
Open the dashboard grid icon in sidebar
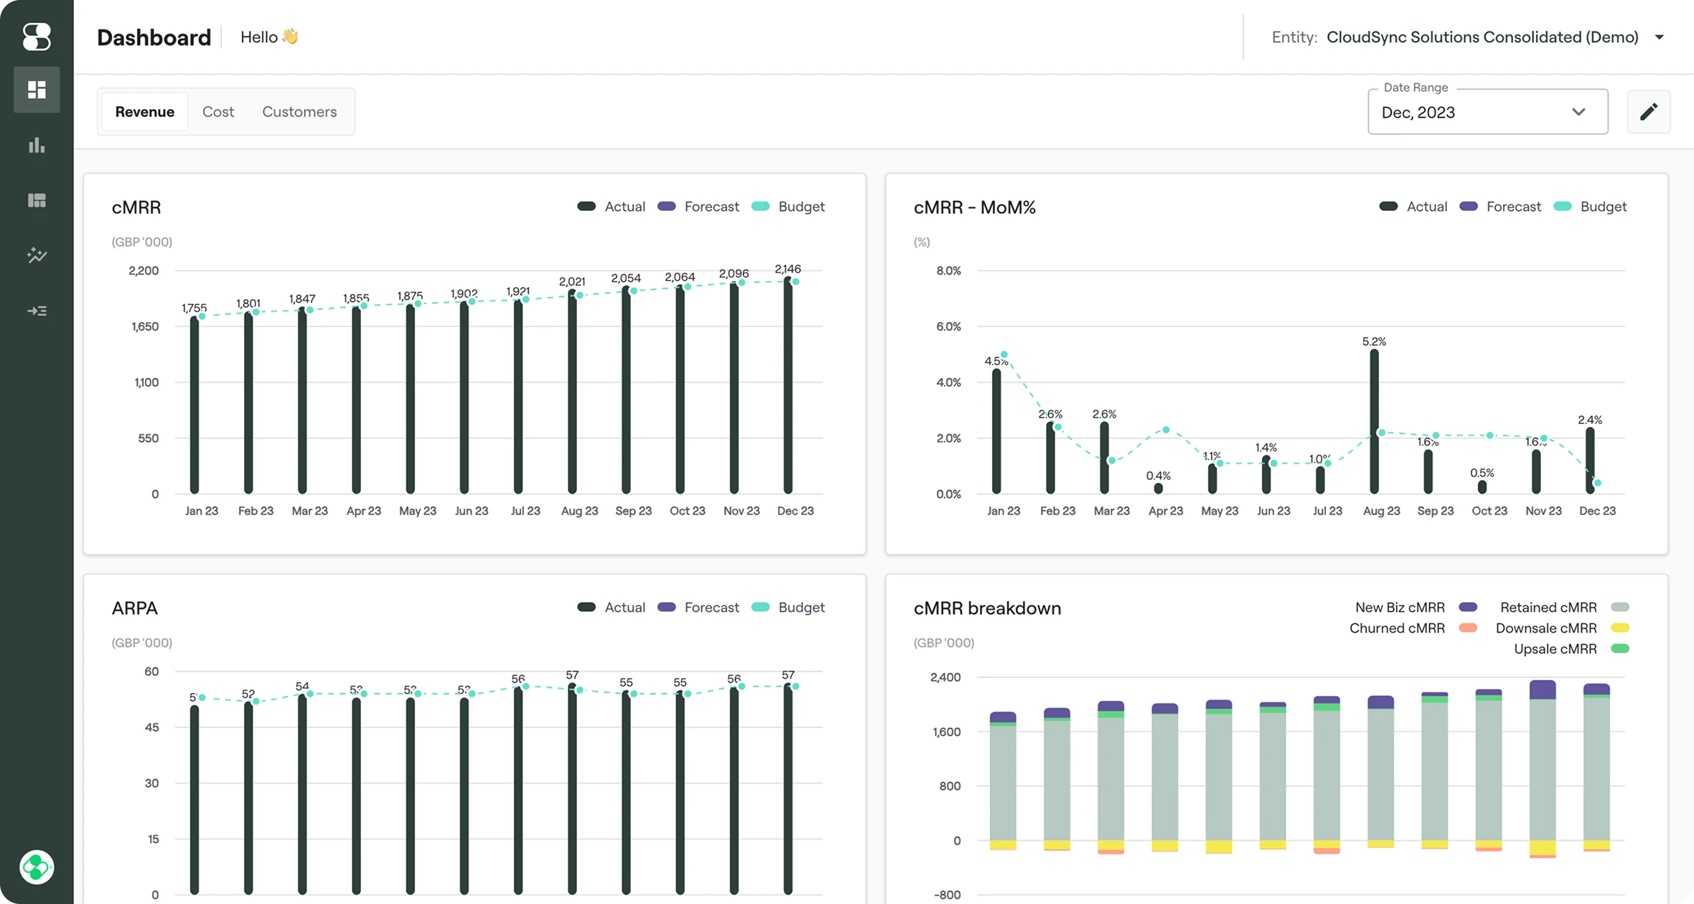37,90
